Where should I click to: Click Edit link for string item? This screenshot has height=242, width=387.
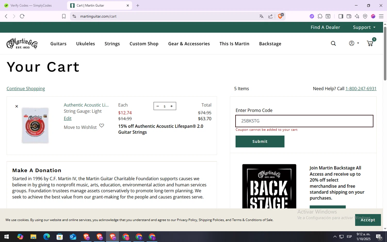68,118
